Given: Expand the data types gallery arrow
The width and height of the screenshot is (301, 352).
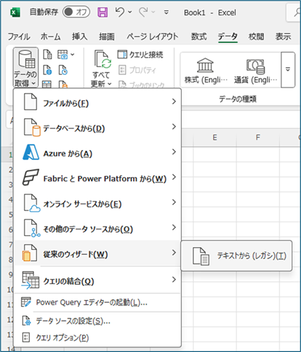Looking at the screenshot, I should (x=288, y=69).
